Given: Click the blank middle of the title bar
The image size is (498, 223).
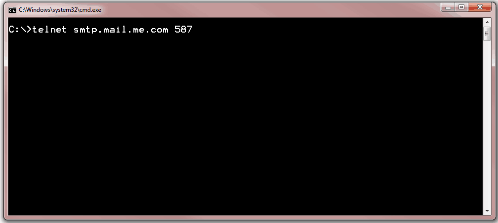Looking at the screenshot, I should click(270, 9).
